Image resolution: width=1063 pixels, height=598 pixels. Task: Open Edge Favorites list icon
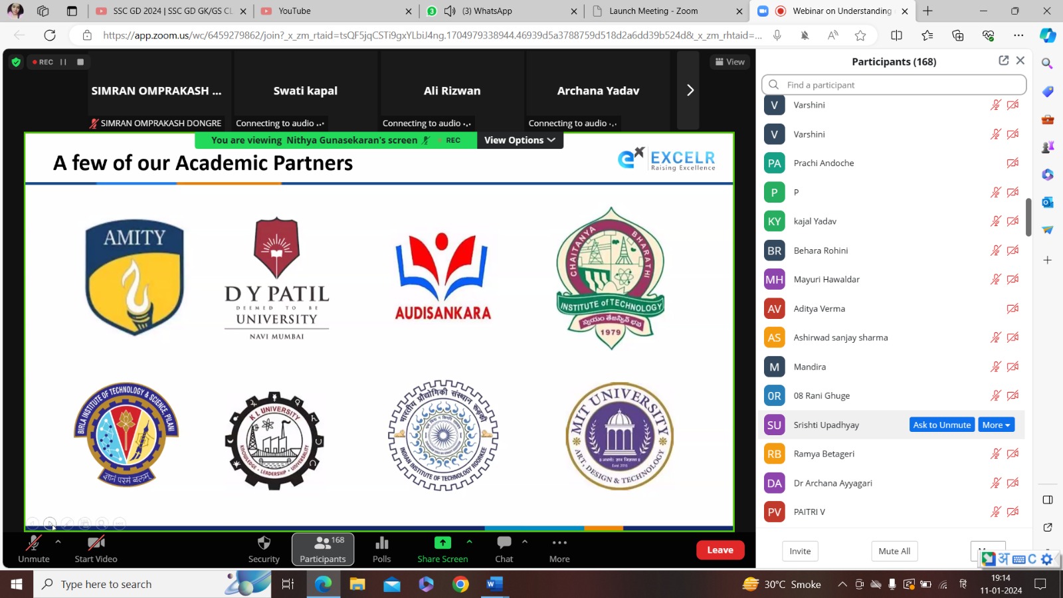[927, 35]
